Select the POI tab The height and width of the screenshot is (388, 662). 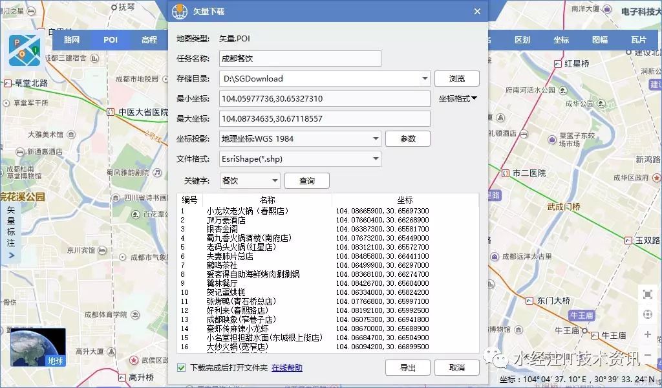[x=110, y=39]
